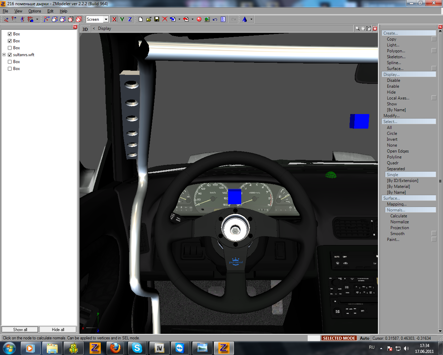
Task: Expand the sultanrs.wft tree node
Action: click(4, 55)
